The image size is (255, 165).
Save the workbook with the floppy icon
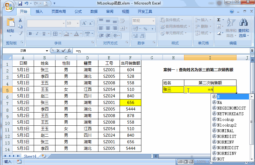(20, 3)
